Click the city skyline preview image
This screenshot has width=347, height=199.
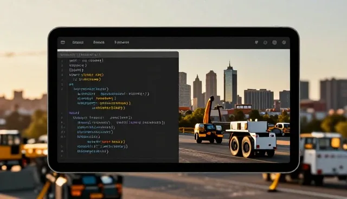click(x=234, y=106)
